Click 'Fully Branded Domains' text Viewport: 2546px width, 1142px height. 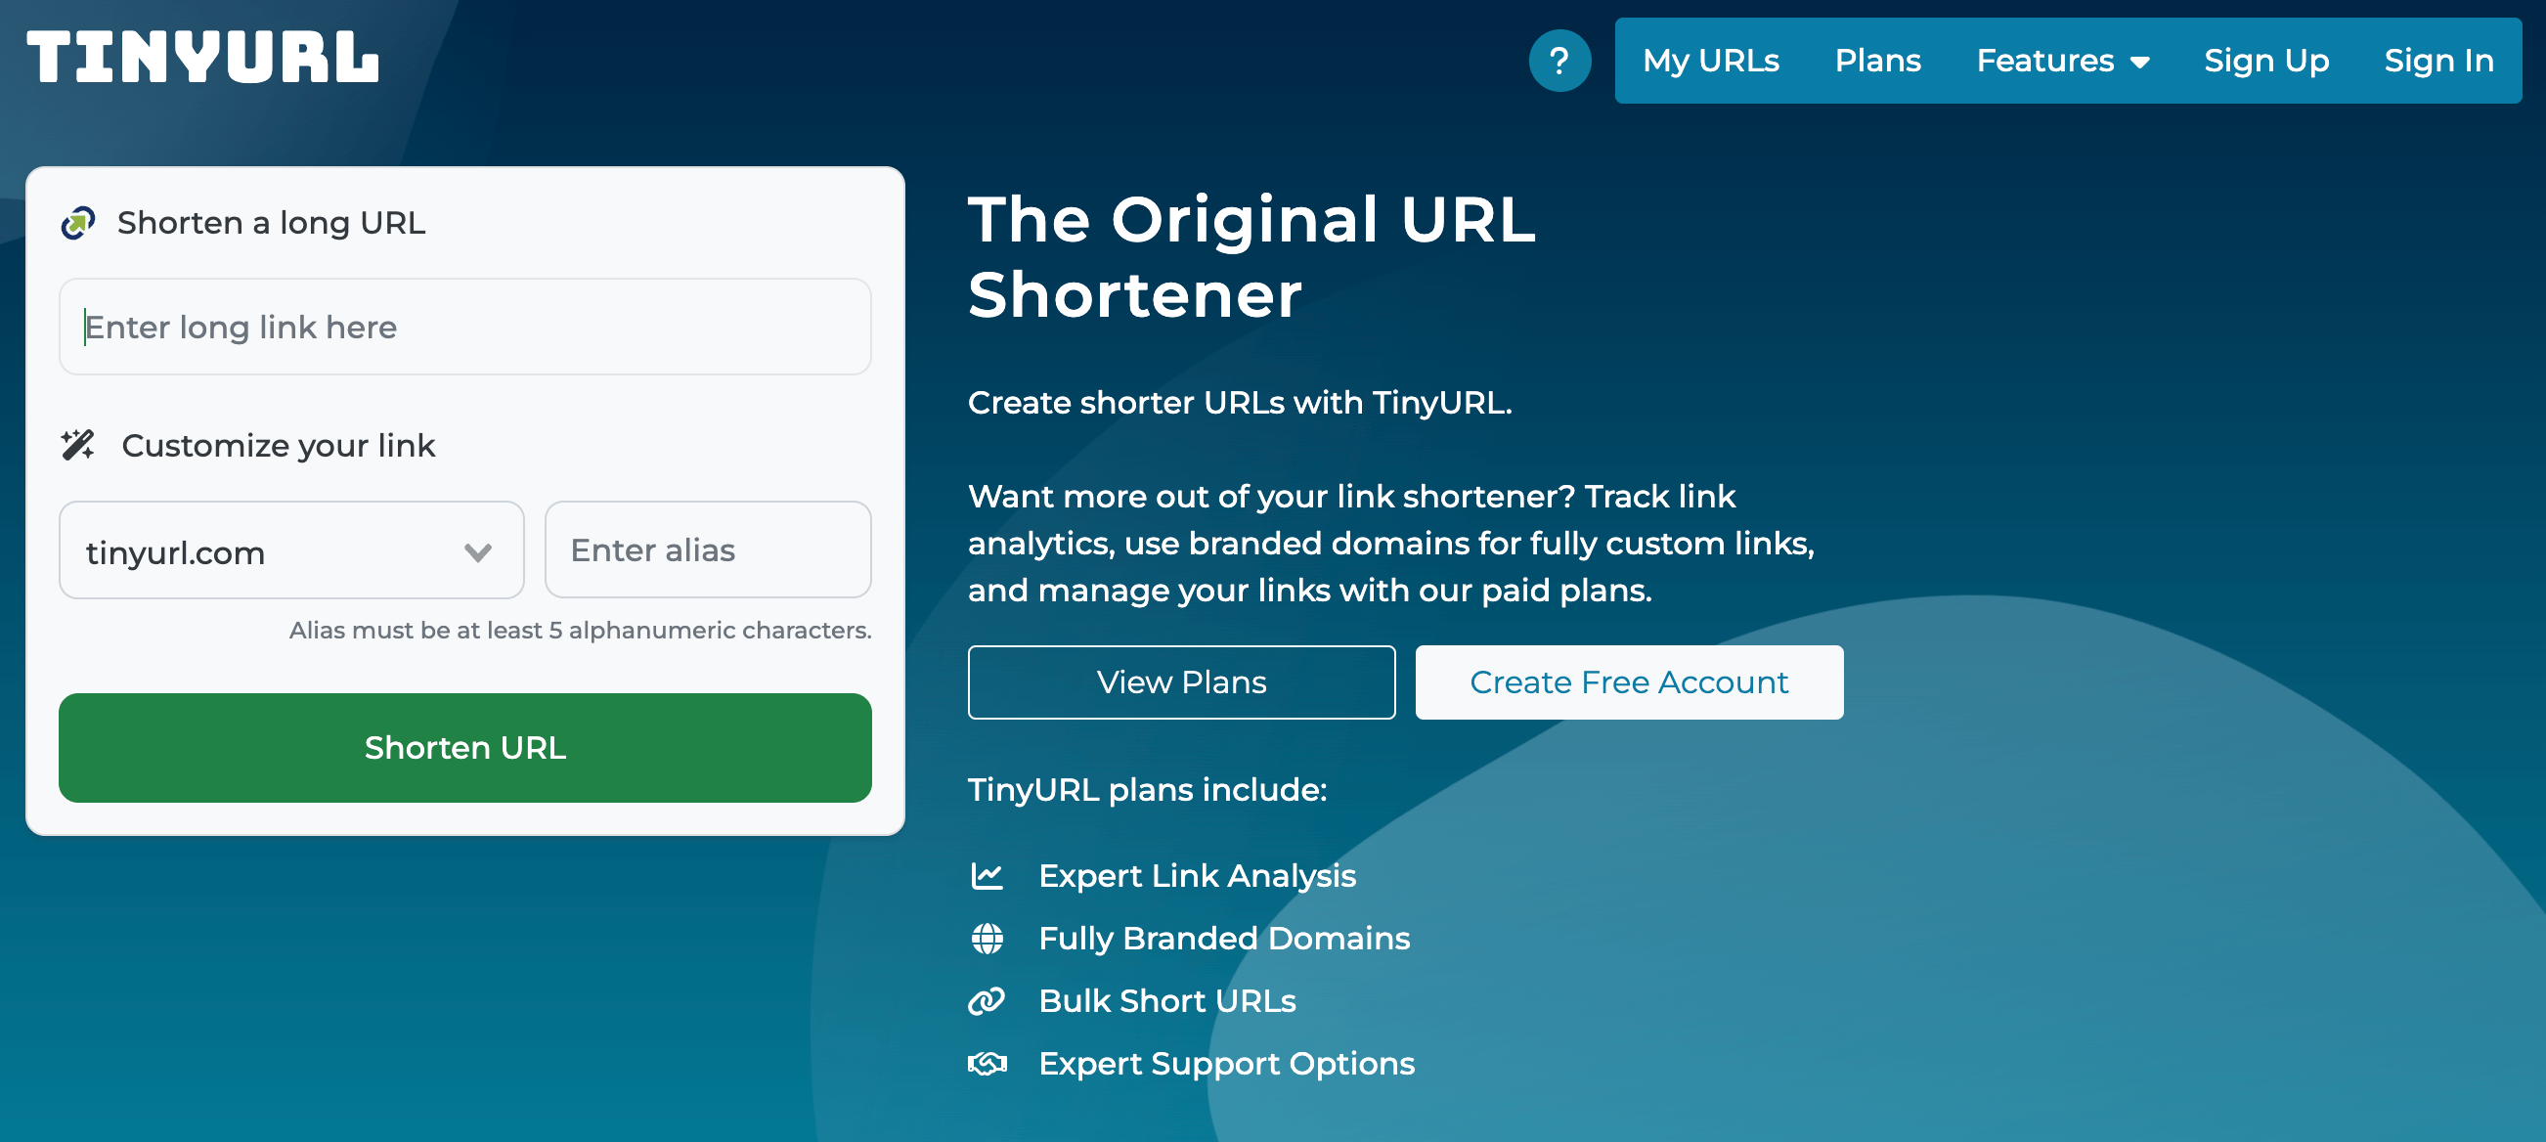(1223, 938)
